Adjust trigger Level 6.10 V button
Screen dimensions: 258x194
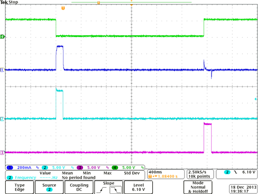(138, 187)
